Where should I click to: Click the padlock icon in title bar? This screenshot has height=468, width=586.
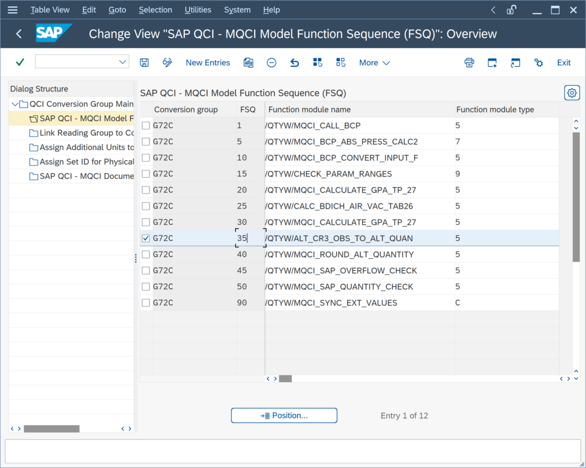tap(511, 10)
